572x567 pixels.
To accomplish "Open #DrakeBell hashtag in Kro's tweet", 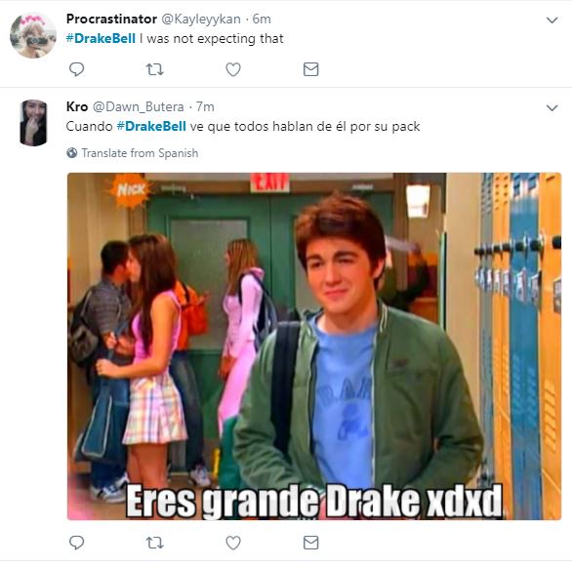I will click(151, 127).
